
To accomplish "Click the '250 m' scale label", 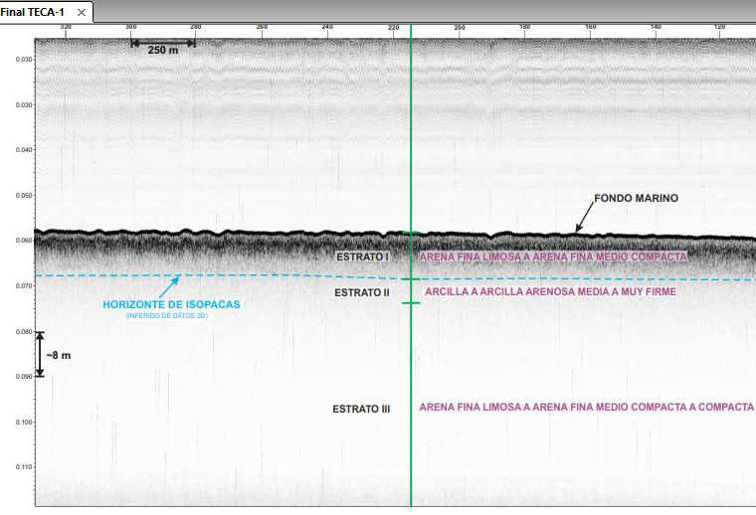I will pyautogui.click(x=163, y=50).
